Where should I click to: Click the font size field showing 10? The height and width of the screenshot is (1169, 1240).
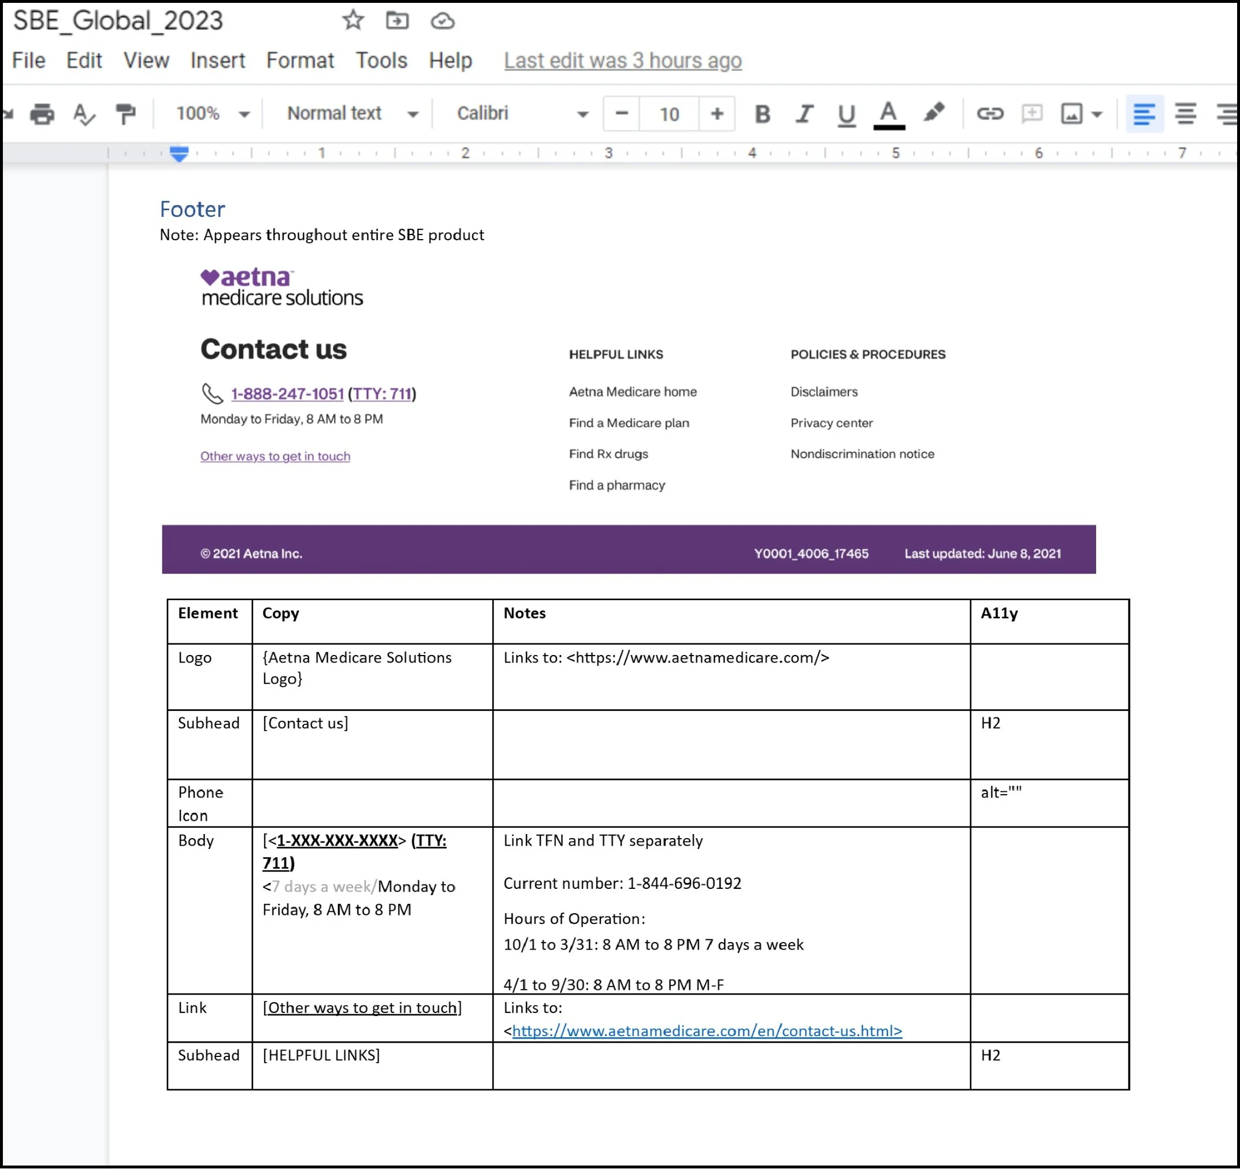(x=669, y=114)
